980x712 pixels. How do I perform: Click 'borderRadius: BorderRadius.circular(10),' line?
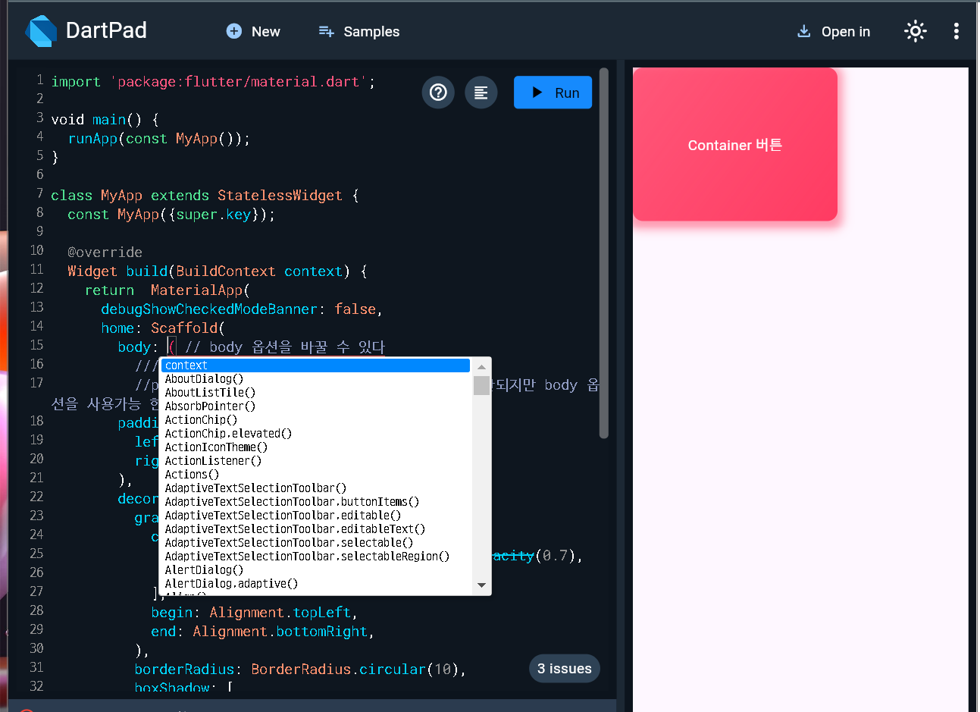[x=300, y=670]
